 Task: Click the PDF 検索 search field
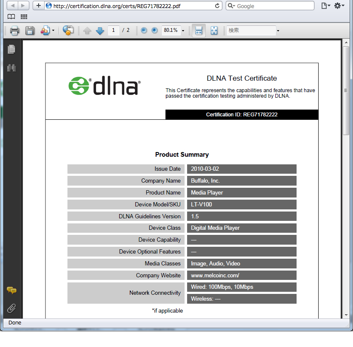pyautogui.click(x=251, y=30)
